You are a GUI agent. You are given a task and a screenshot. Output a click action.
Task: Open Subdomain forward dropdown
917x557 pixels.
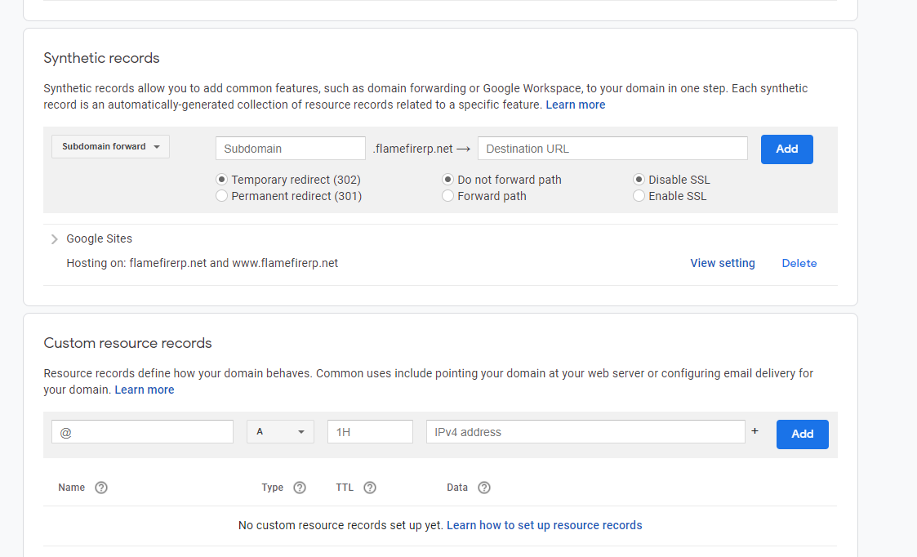coord(110,147)
